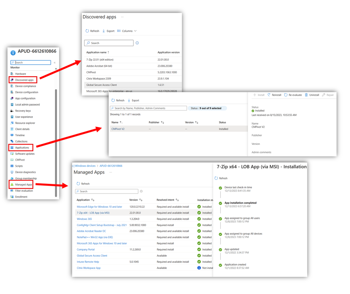Click the Timeline icon in the sidebar

click(12, 135)
